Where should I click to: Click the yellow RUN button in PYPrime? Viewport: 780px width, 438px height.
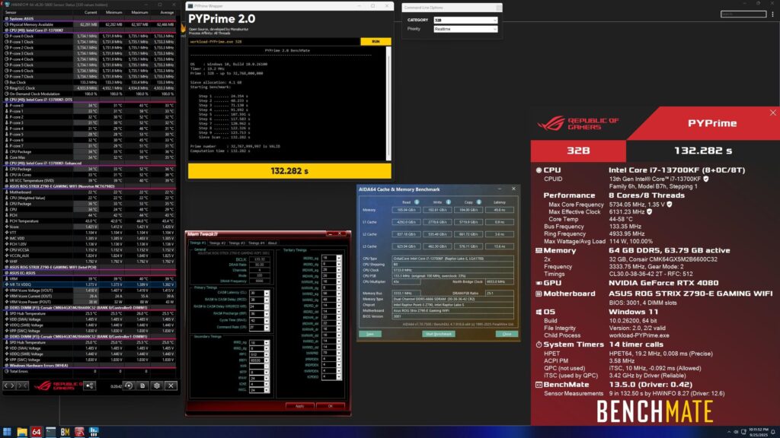(376, 42)
